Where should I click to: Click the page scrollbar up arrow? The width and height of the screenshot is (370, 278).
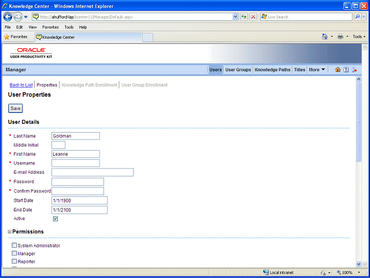pos(358,79)
